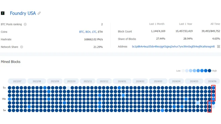Select the 2024/05 month pill
The width and height of the screenshot is (221, 124).
(194, 81)
